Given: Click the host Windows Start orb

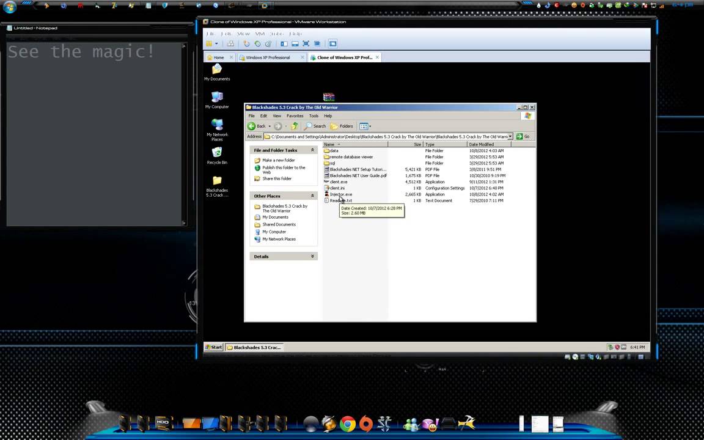Looking at the screenshot, I should click(x=9, y=7).
